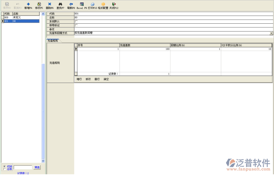The image size is (274, 175).
Task: Switch to the 充值规则 tab
Action: [x=53, y=40]
